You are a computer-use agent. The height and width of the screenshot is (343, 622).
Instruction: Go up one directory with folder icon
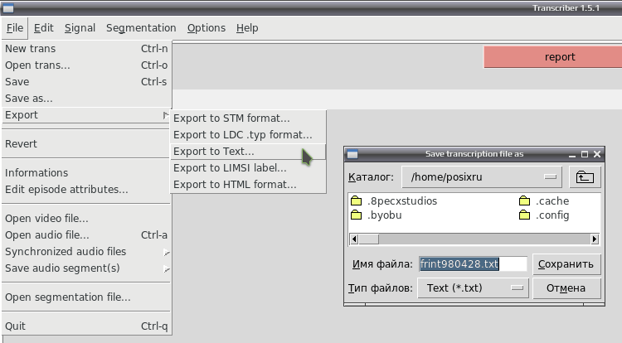pos(585,177)
